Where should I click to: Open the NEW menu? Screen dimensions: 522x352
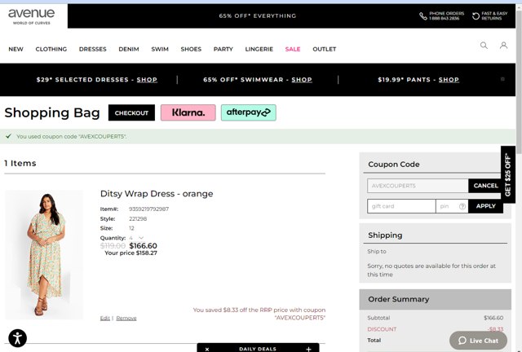point(16,49)
